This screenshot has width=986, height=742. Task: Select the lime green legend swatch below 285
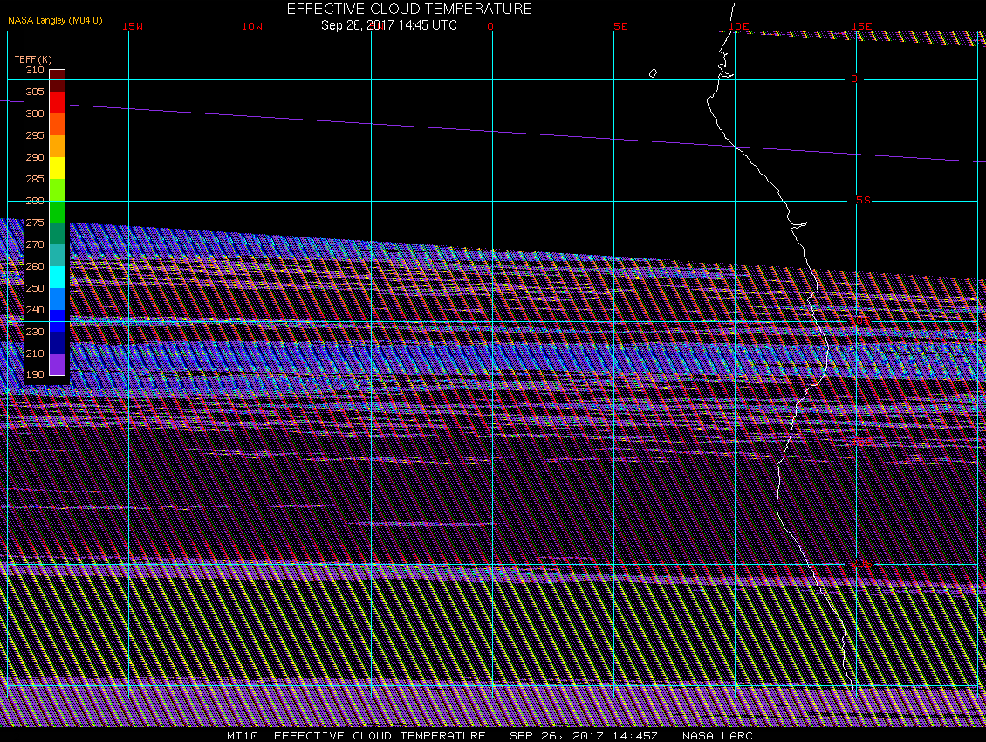click(x=58, y=190)
